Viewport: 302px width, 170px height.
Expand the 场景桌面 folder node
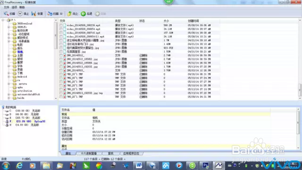coord(8,41)
